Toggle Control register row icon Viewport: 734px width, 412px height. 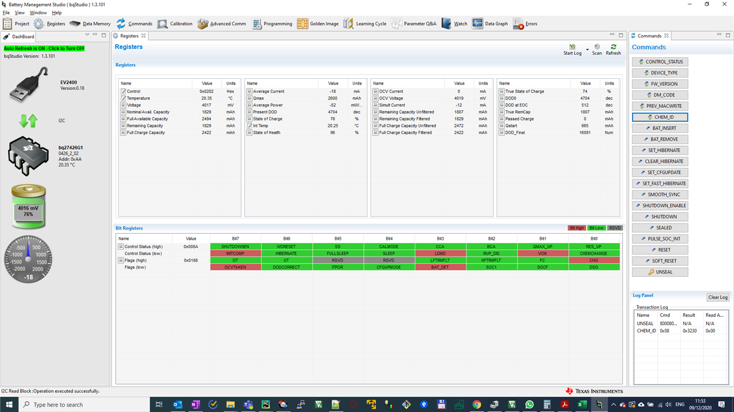click(124, 91)
